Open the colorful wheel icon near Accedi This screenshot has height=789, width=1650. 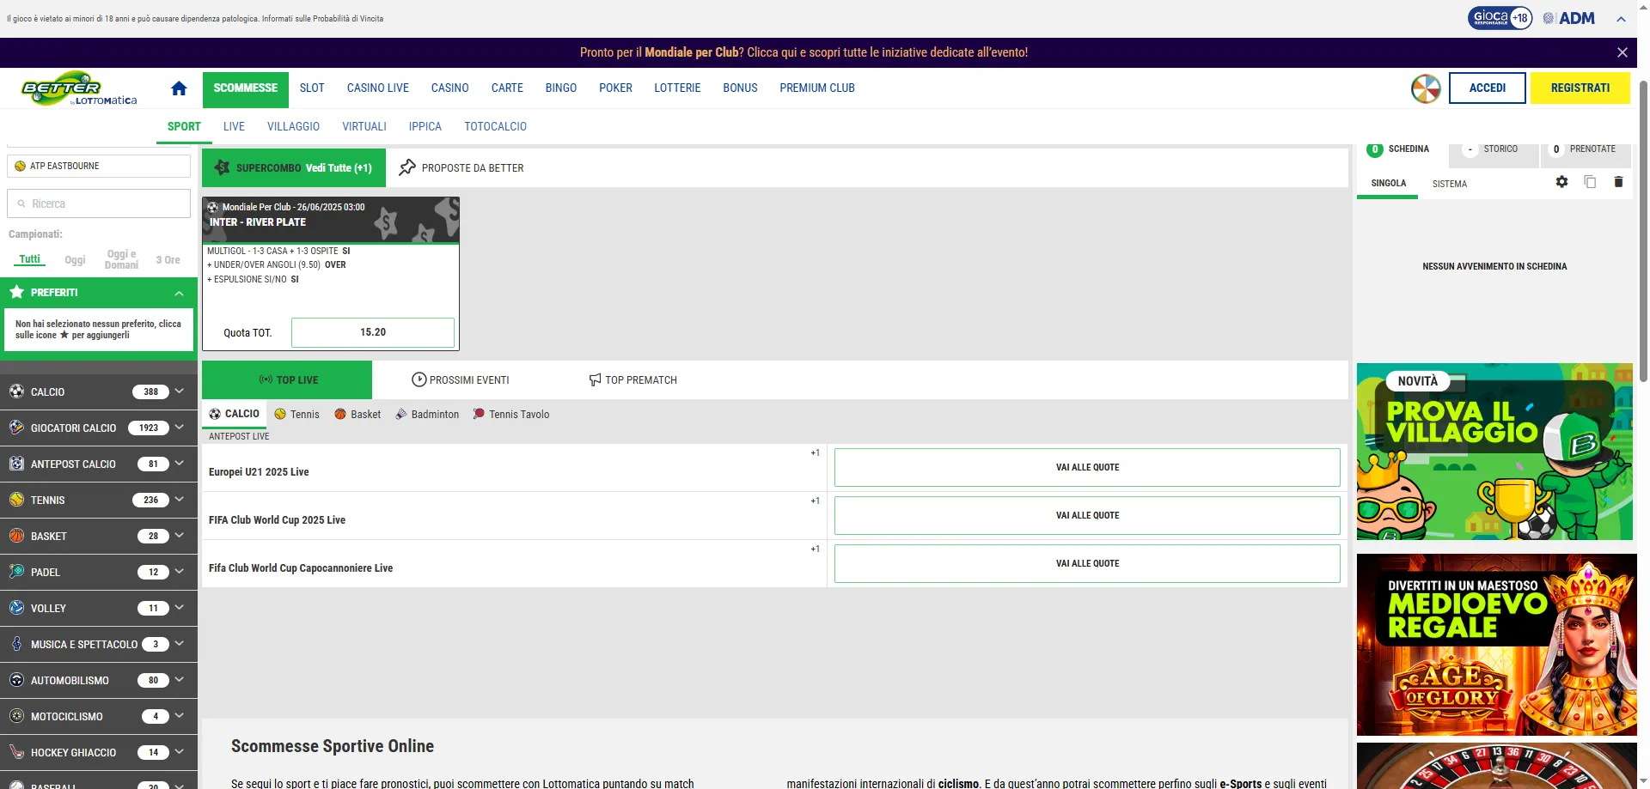click(x=1426, y=88)
